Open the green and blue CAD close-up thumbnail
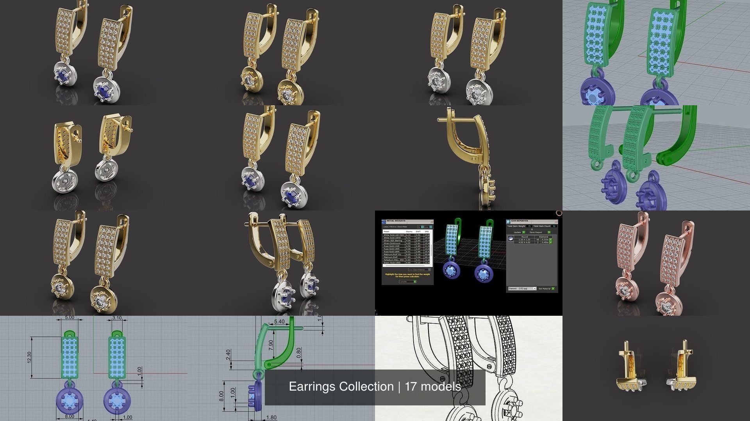Screen dimensions: 750x421 tap(656, 53)
